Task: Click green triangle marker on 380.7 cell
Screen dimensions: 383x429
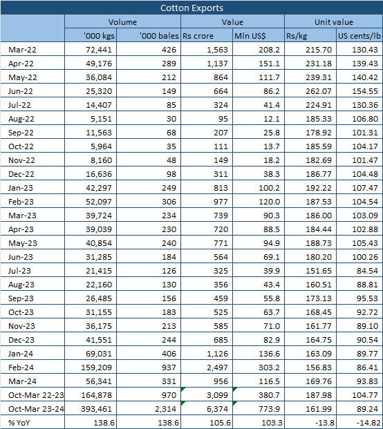Action: point(234,390)
